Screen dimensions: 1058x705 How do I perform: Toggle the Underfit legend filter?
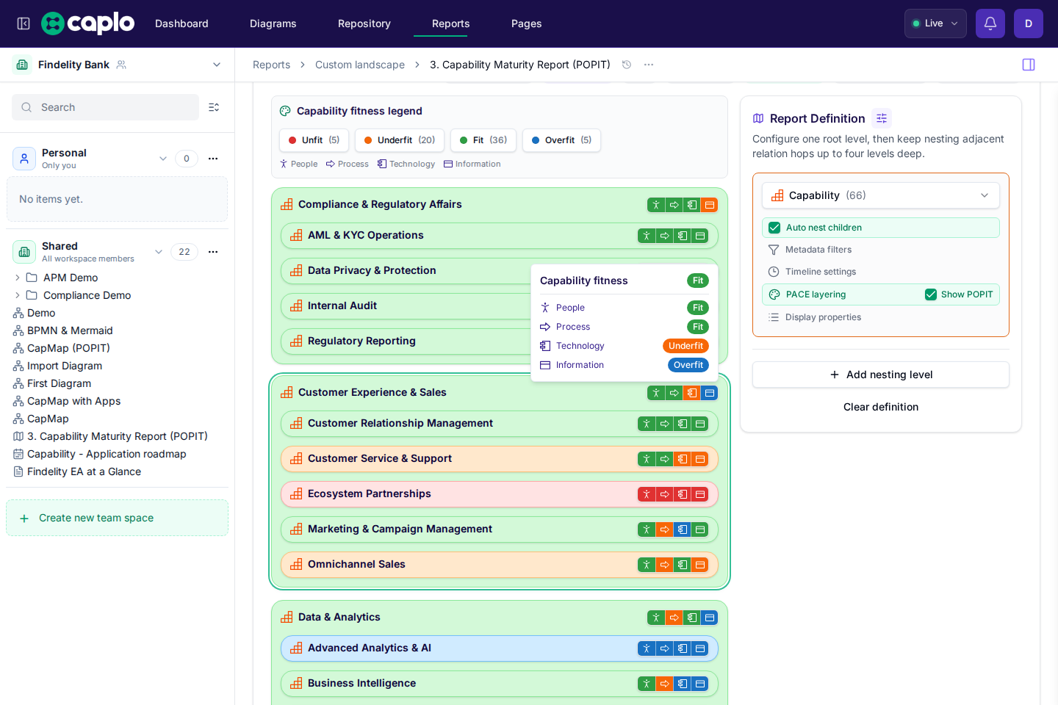[400, 140]
